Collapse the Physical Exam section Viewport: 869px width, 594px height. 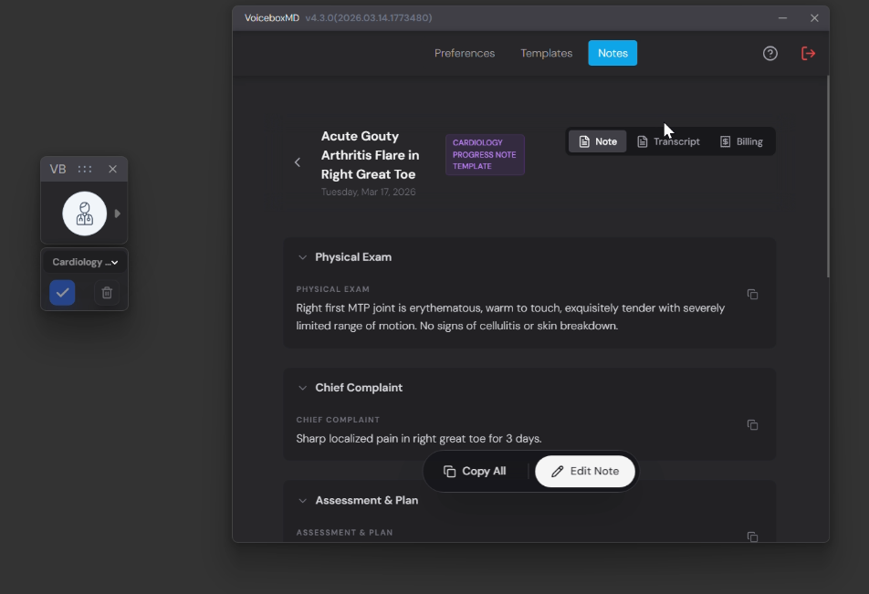coord(303,257)
